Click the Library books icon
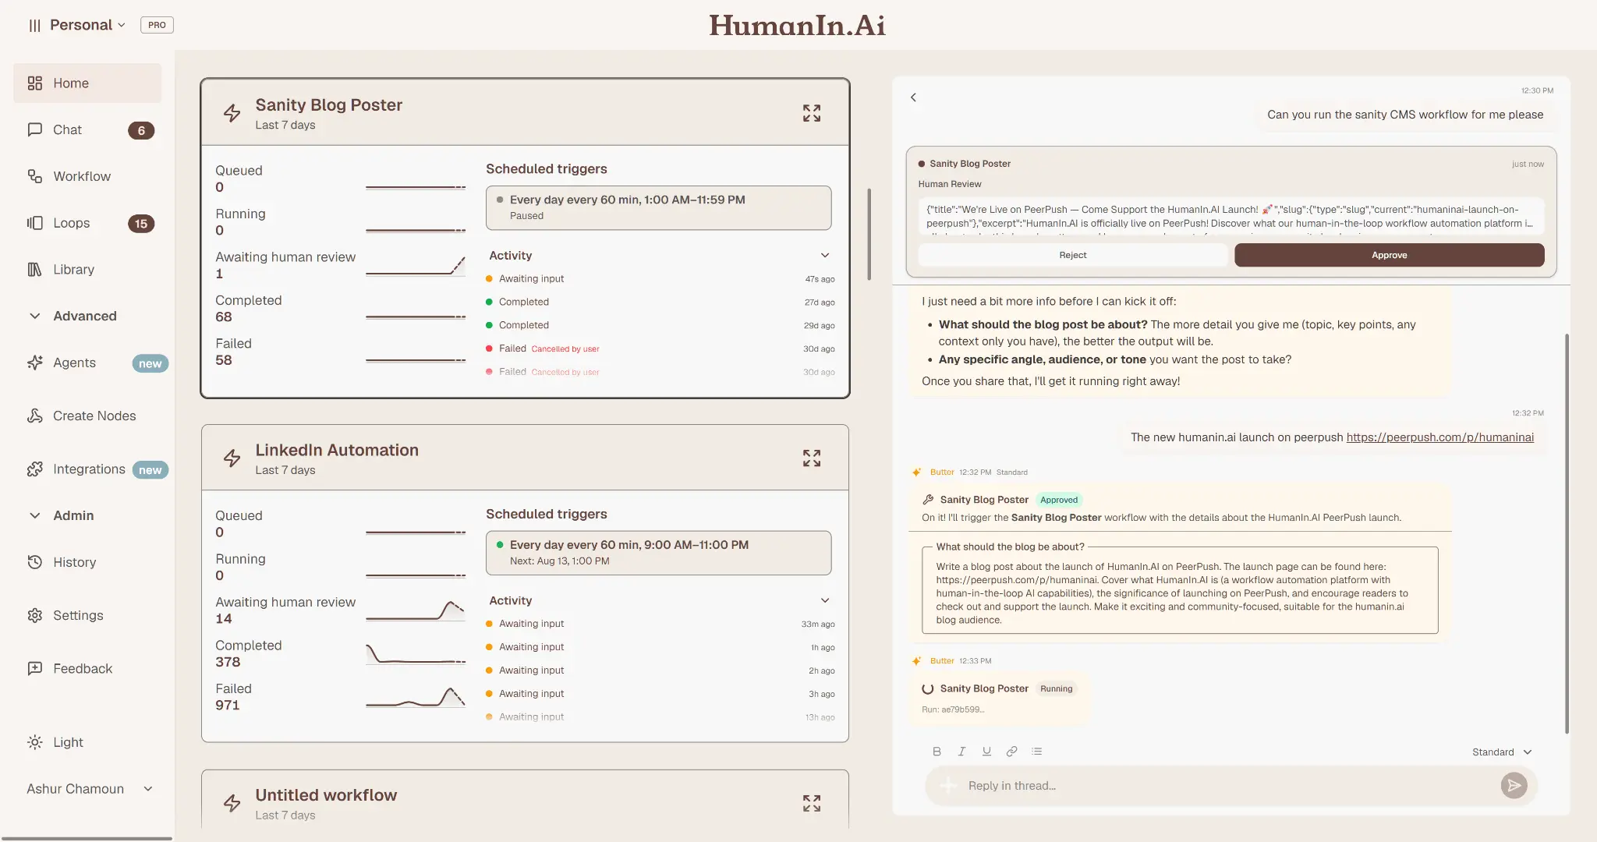The image size is (1597, 842). 35,270
